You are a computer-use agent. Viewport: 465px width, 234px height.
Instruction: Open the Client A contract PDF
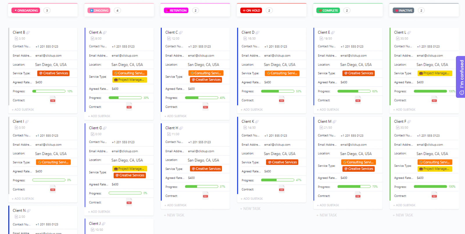[129, 106]
